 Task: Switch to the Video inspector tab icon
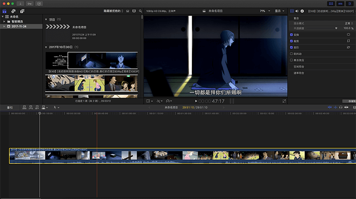point(292,11)
